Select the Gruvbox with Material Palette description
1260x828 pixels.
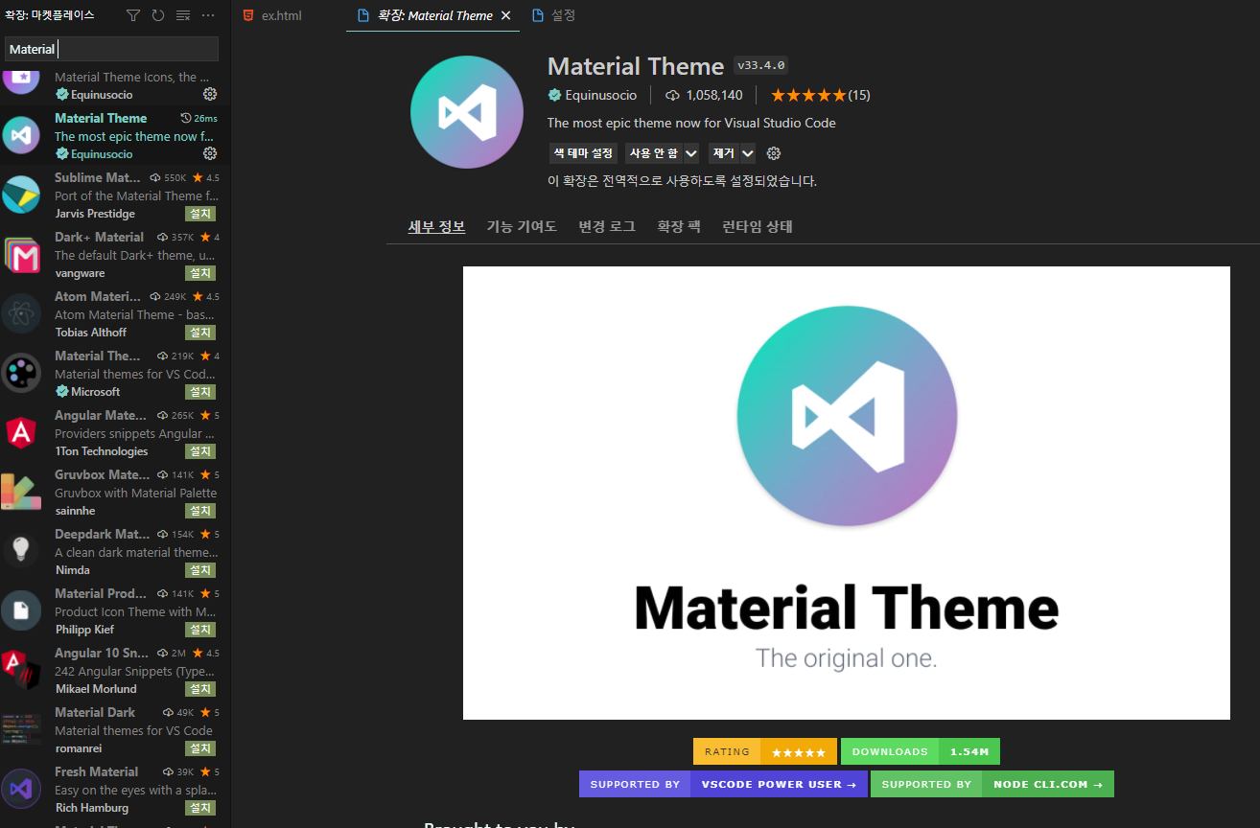point(135,493)
